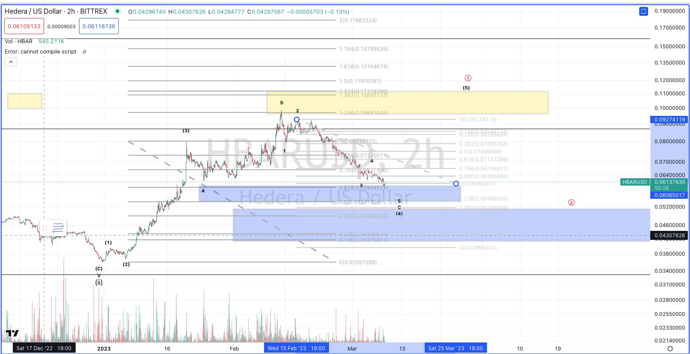690x354 pixels.
Task: Click buy price 0.06118136 button
Action: coord(99,27)
